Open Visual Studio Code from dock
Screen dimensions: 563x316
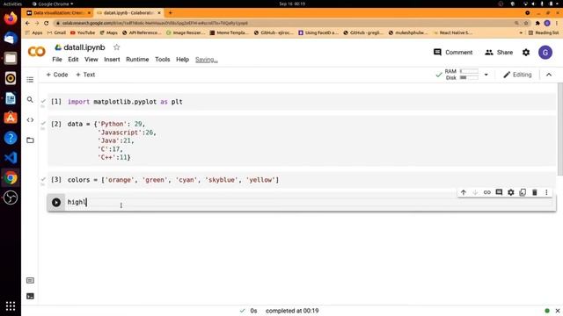tap(11, 158)
